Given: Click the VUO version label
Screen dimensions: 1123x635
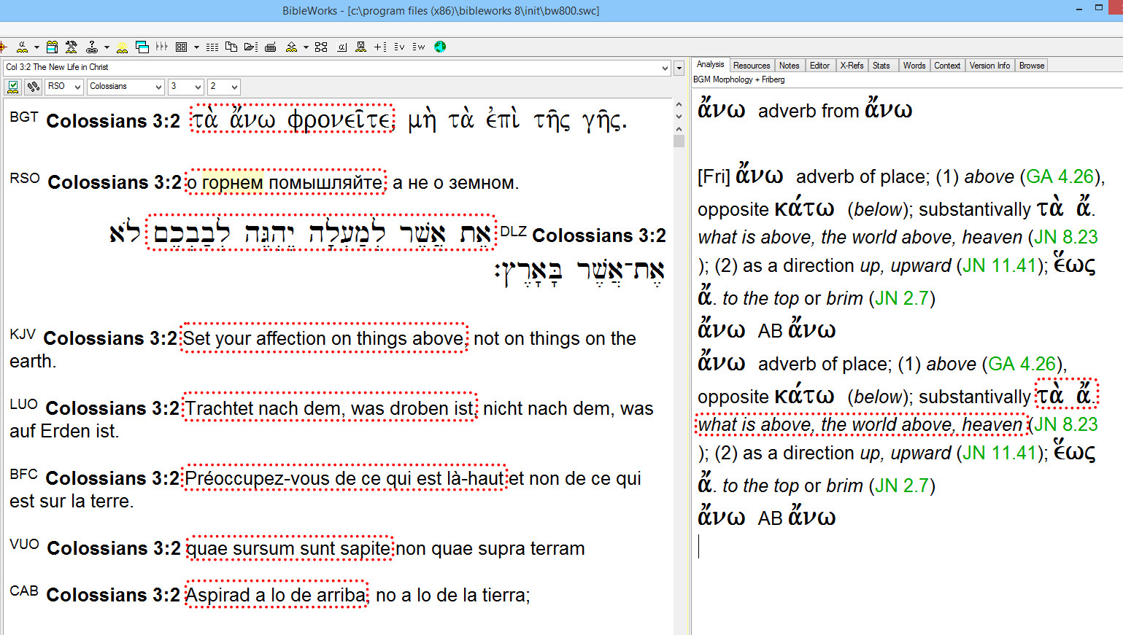Looking at the screenshot, I should click(24, 544).
